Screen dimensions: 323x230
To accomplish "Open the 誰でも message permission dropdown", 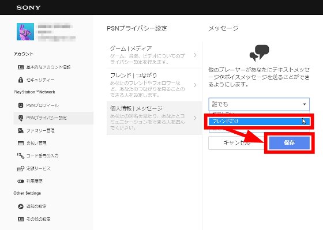I will [x=259, y=104].
